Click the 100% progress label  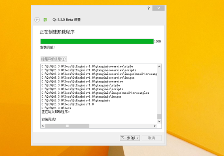[158, 41]
